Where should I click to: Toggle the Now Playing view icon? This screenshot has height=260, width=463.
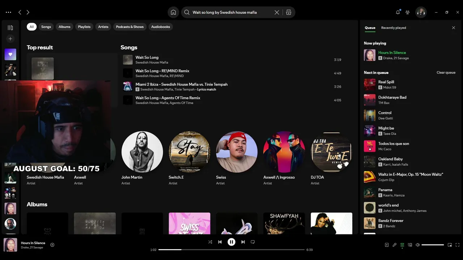387,245
